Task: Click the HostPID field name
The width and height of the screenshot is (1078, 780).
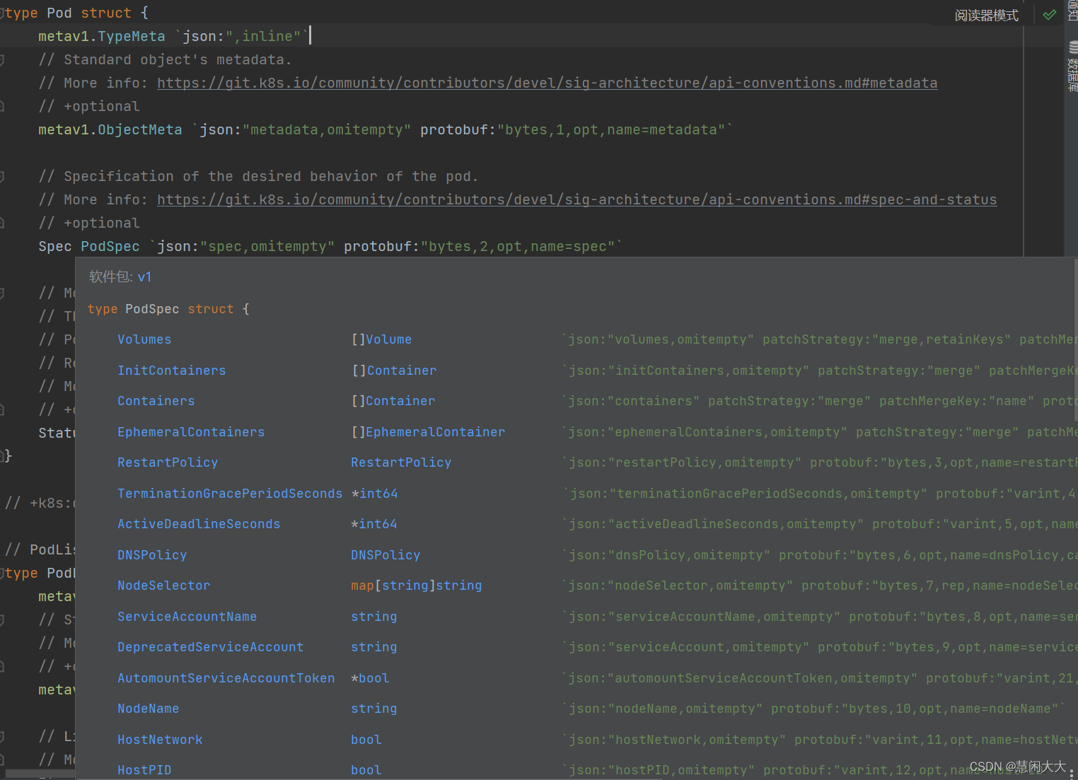Action: coord(144,770)
